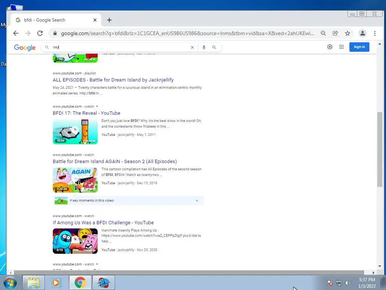Open Chrome profile avatar menu
This screenshot has width=386, height=290.
(x=362, y=33)
